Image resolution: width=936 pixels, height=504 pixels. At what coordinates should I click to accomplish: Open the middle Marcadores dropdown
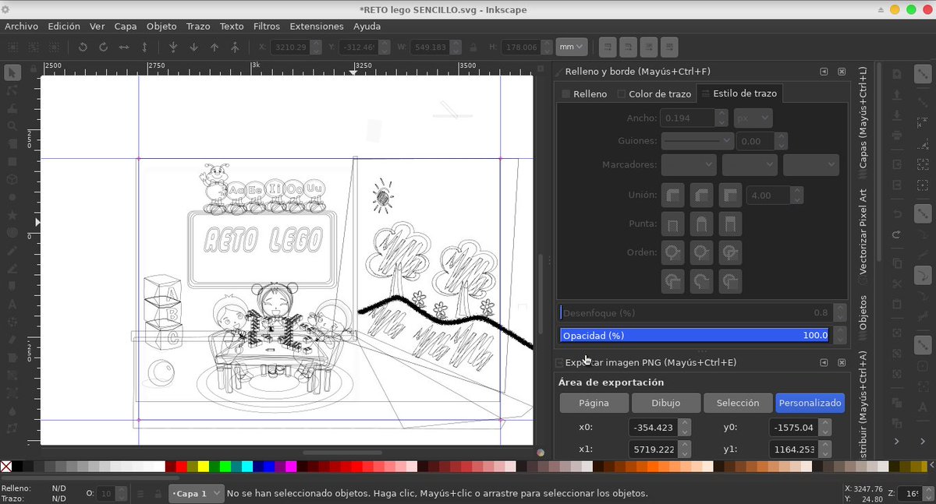coord(750,165)
